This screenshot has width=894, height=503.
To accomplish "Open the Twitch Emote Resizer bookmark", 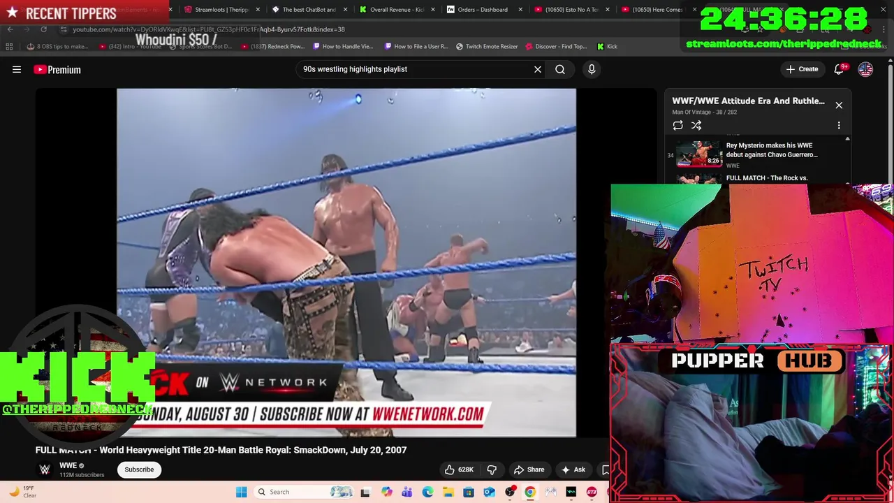I will pyautogui.click(x=487, y=47).
